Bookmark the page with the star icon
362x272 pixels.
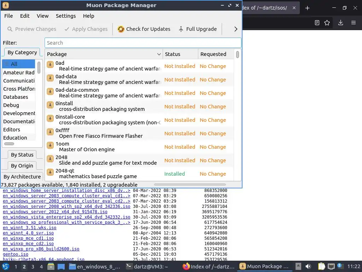(x=327, y=23)
